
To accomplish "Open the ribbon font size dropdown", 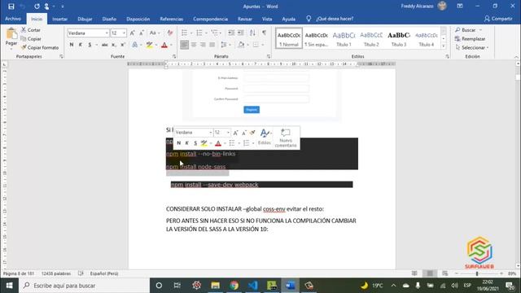I will pyautogui.click(x=124, y=33).
